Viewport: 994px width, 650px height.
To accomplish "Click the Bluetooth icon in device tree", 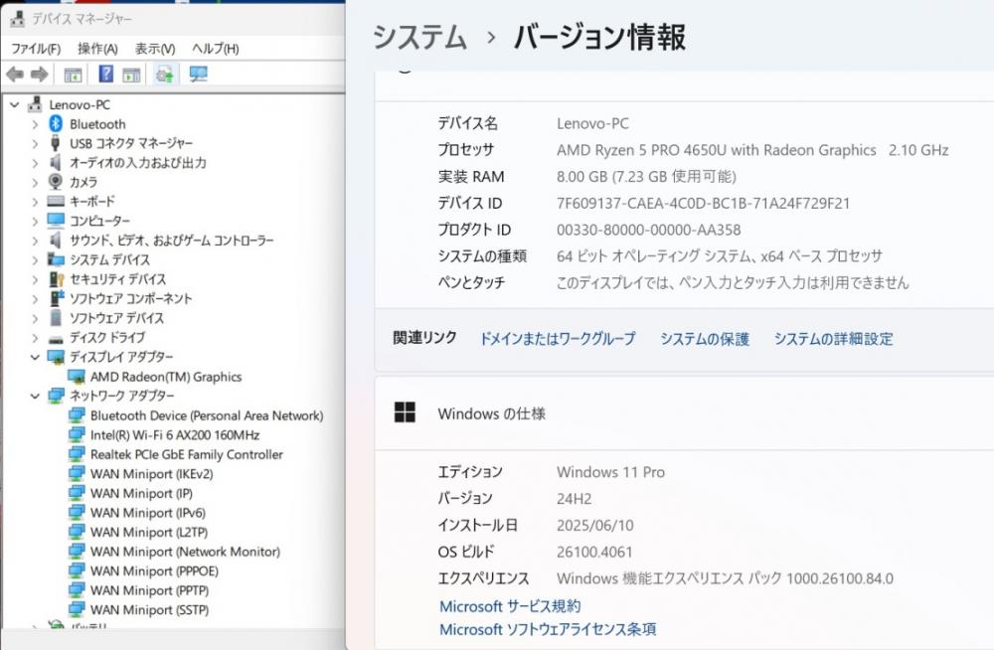I will 57,124.
